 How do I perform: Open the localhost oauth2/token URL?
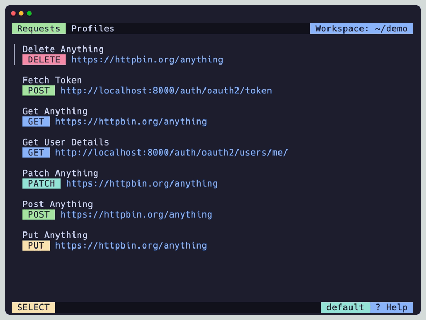coord(166,91)
